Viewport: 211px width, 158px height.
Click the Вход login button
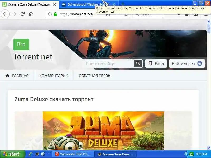click(156, 63)
